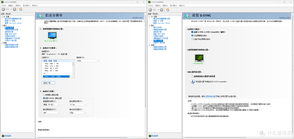Open 帮助(H) menu in right window
The height and width of the screenshot is (139, 294).
[182, 6]
